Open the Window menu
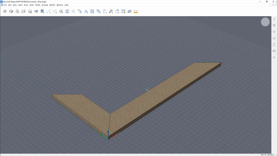Viewport: 277px width, 156px height. point(60,5)
